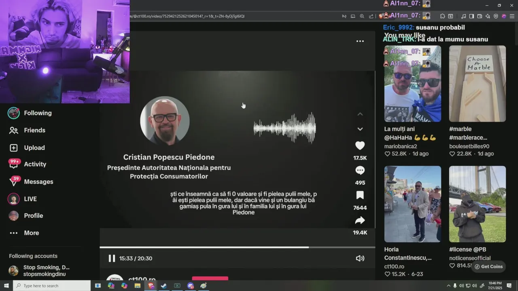This screenshot has height=291, width=518.
Task: Open the comments bubble icon
Action: [360, 171]
